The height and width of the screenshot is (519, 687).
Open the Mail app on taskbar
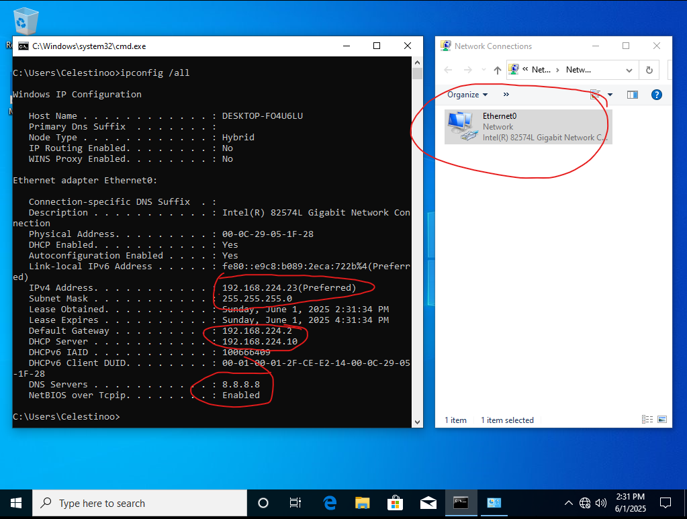428,503
